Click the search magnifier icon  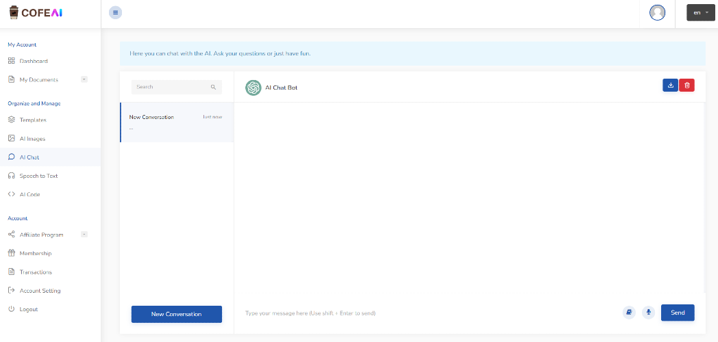click(213, 87)
